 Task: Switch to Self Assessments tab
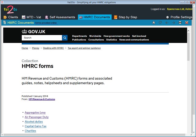(x=60, y=17)
